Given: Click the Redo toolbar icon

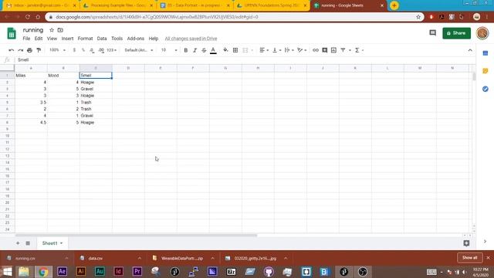Looking at the screenshot, I should point(21,50).
